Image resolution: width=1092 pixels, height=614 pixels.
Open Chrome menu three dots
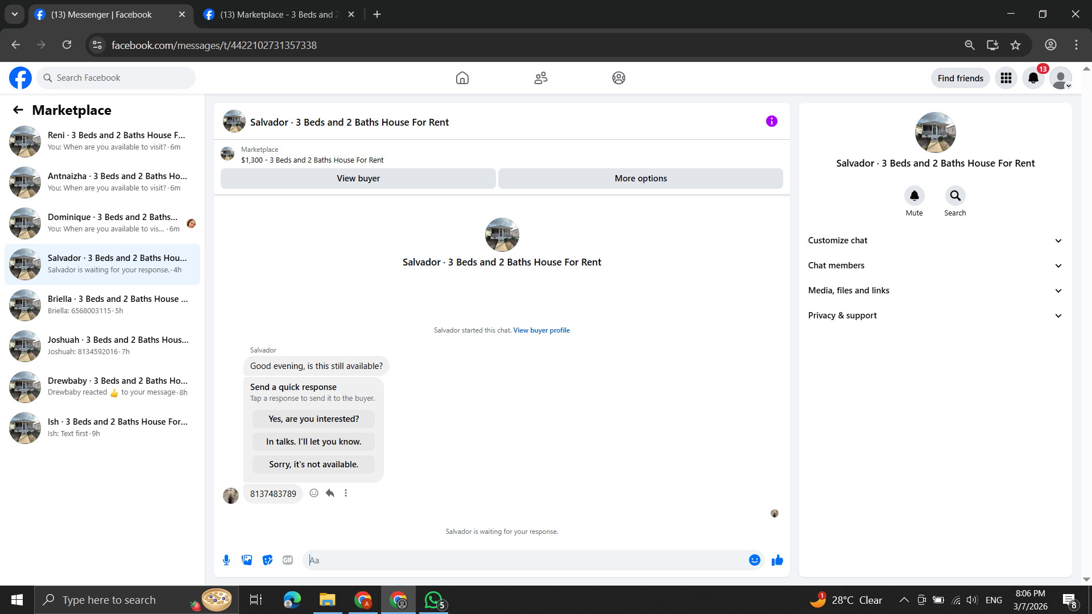coord(1076,45)
